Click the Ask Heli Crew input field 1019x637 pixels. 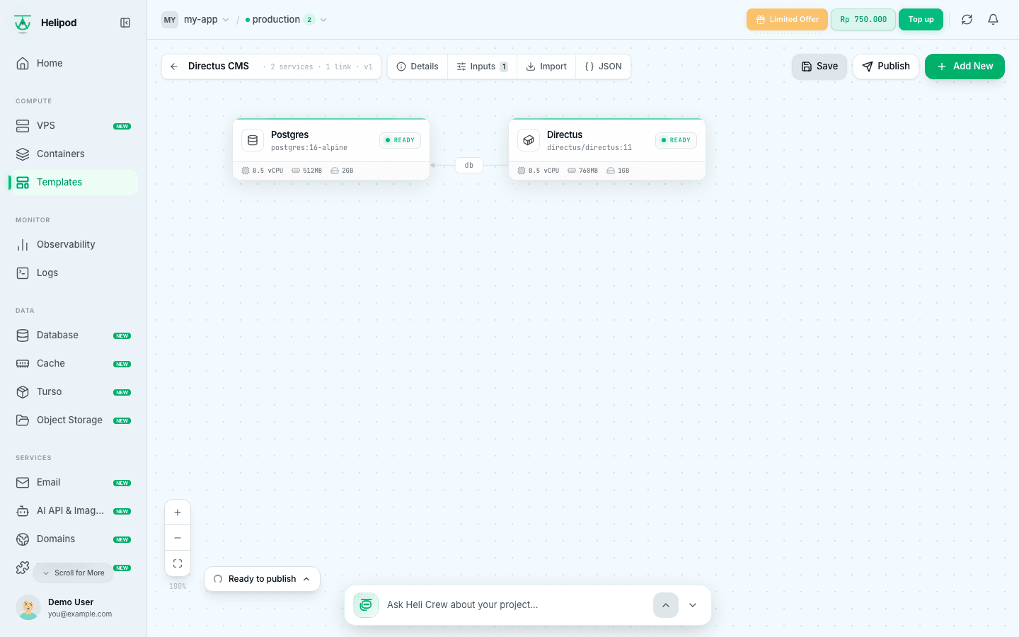point(515,605)
